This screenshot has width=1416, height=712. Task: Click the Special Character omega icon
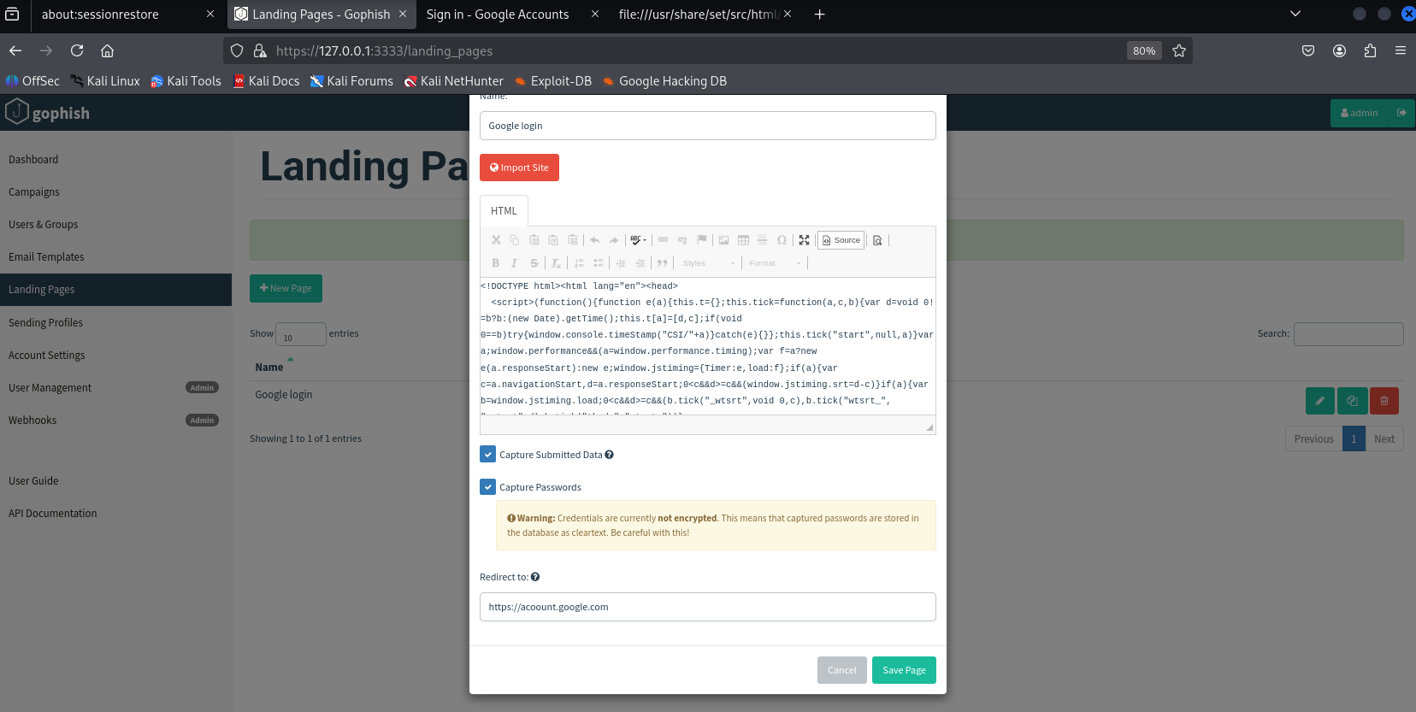(x=782, y=240)
